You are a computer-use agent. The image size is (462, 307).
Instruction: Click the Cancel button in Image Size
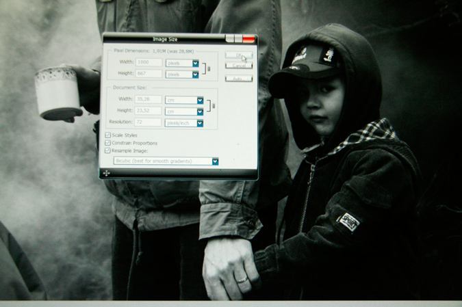coord(239,66)
